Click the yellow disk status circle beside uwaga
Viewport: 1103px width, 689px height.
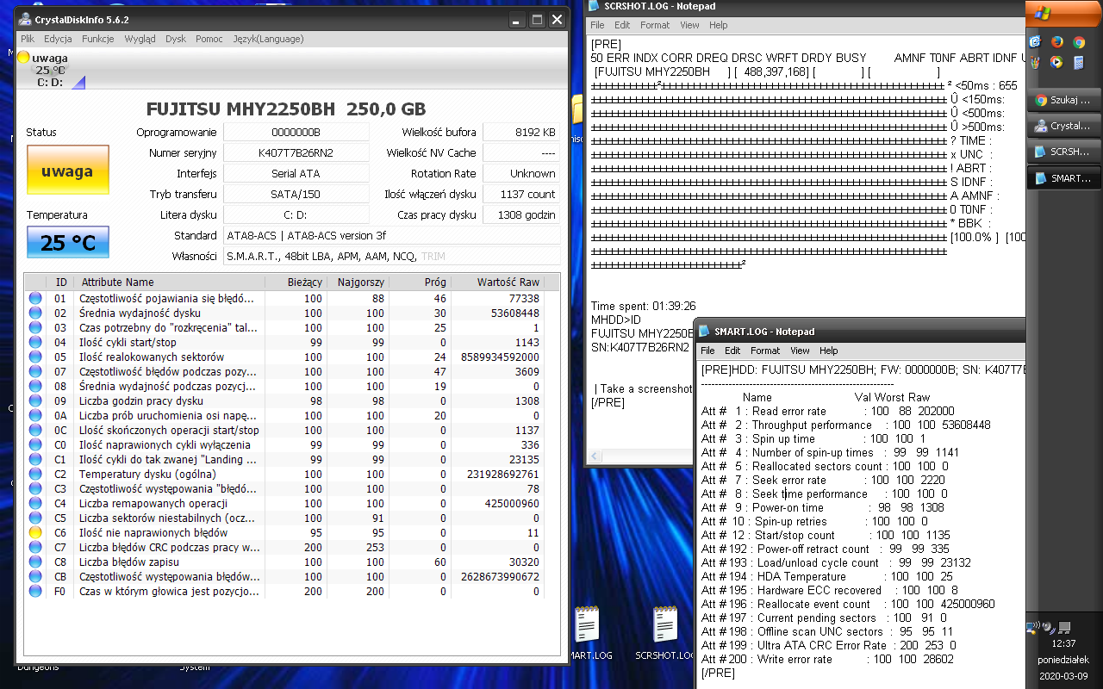coord(23,58)
